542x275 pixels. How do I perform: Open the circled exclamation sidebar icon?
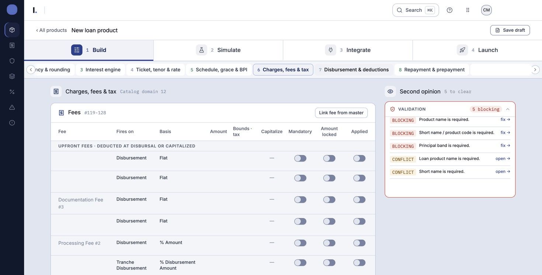[12, 123]
